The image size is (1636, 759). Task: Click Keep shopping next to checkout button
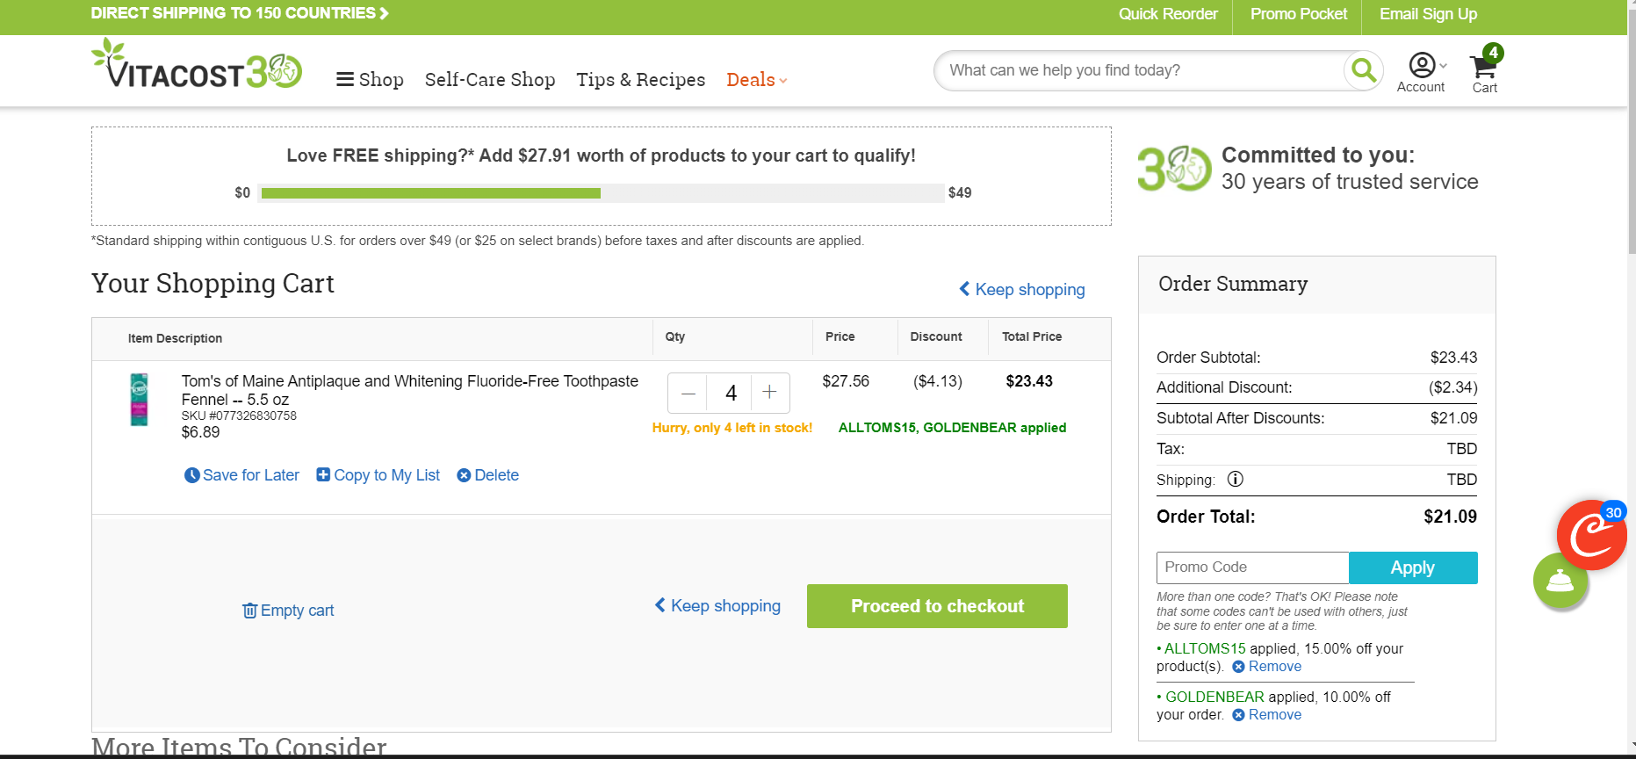717,606
